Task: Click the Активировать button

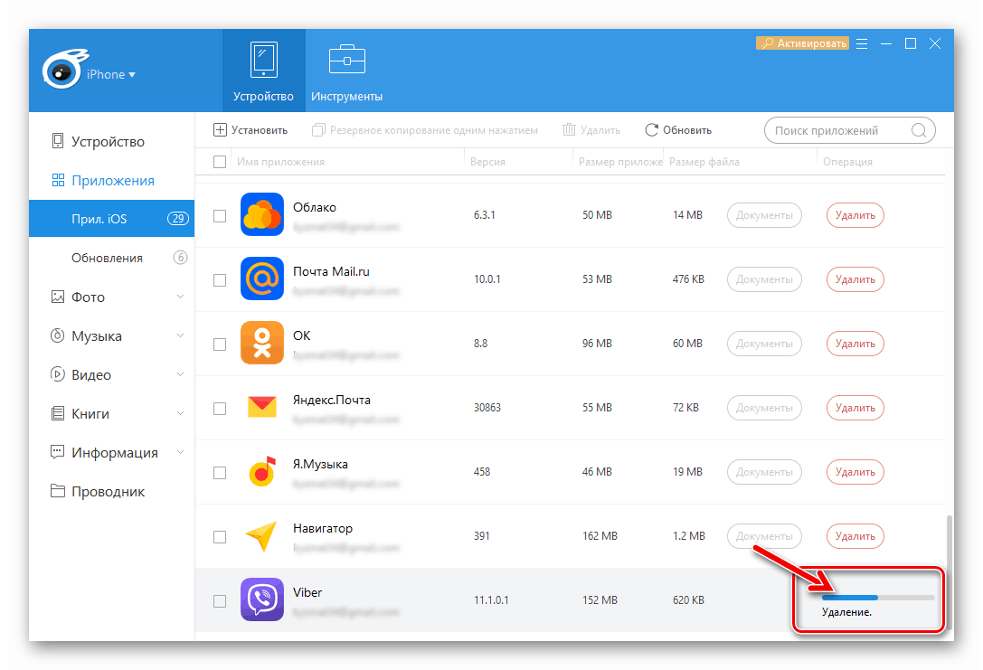Action: click(802, 43)
